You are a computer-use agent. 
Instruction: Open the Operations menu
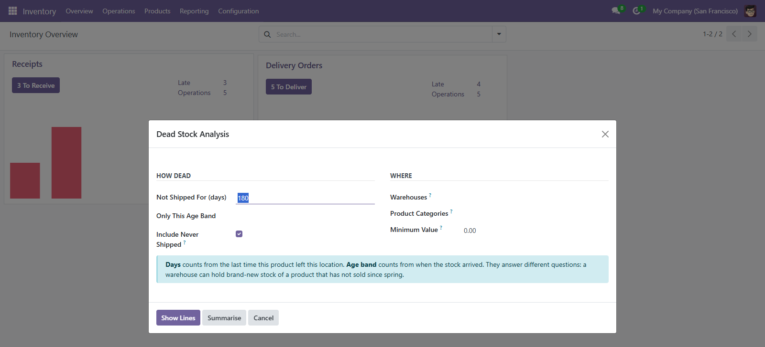(119, 11)
